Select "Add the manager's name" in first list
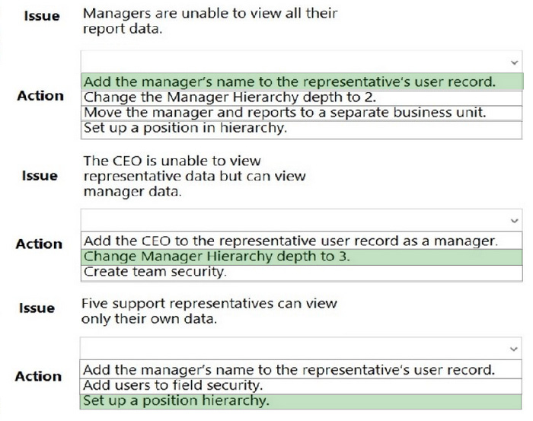The height and width of the screenshot is (421, 533). coord(302,81)
